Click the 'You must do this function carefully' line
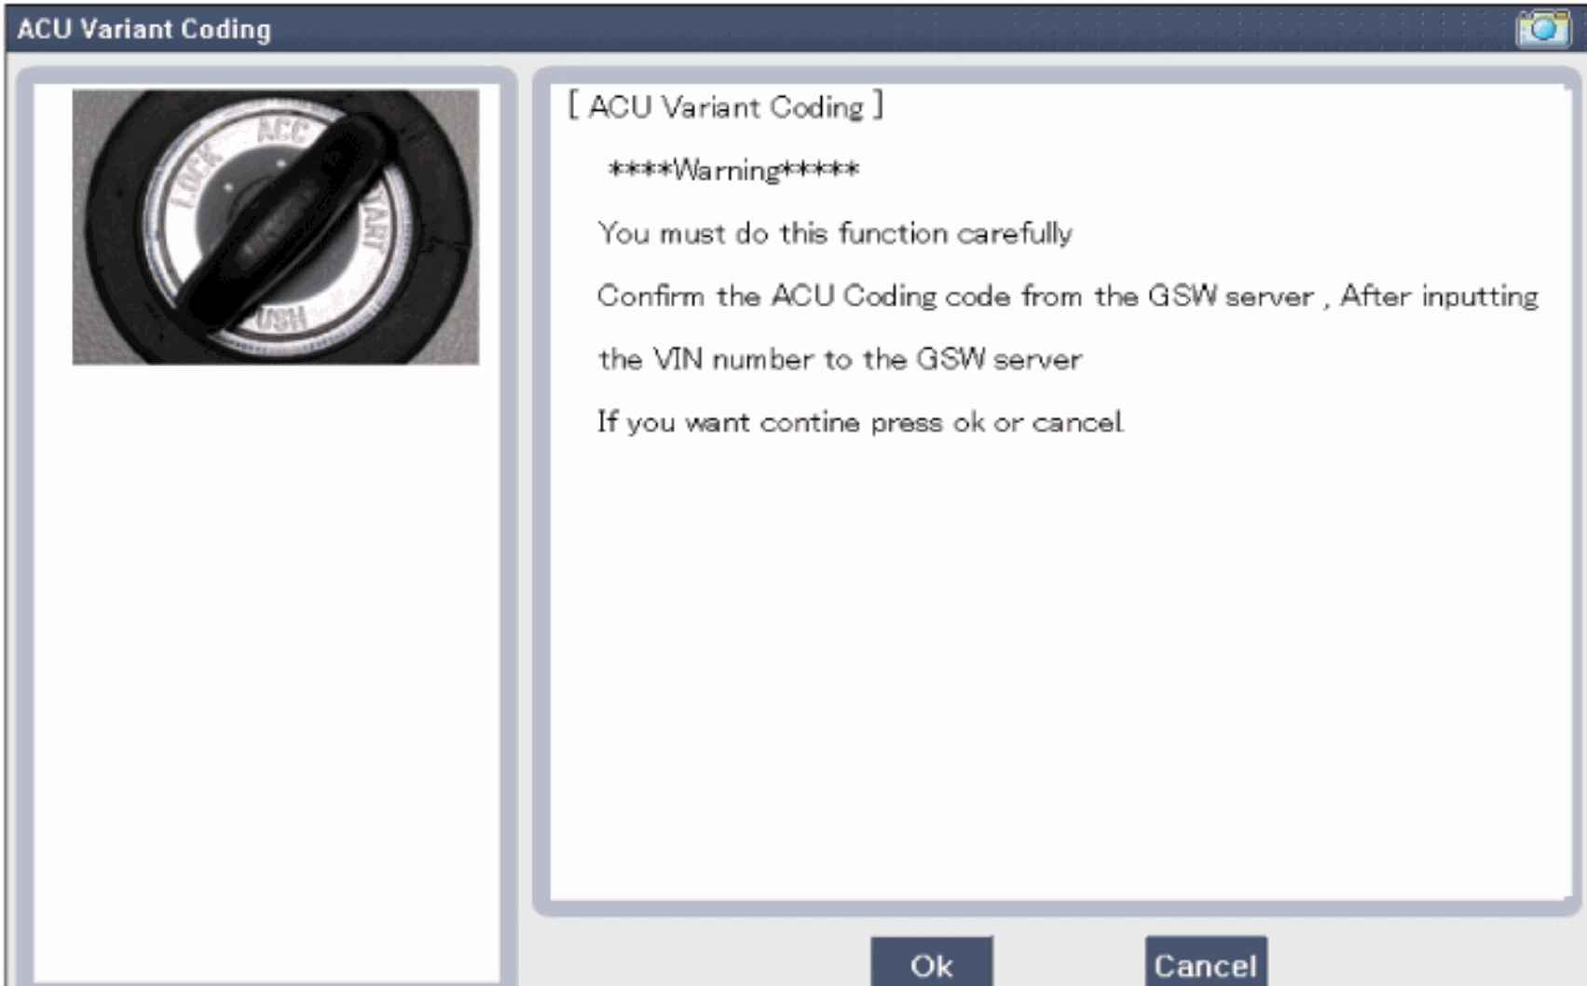The width and height of the screenshot is (1587, 986). click(834, 233)
